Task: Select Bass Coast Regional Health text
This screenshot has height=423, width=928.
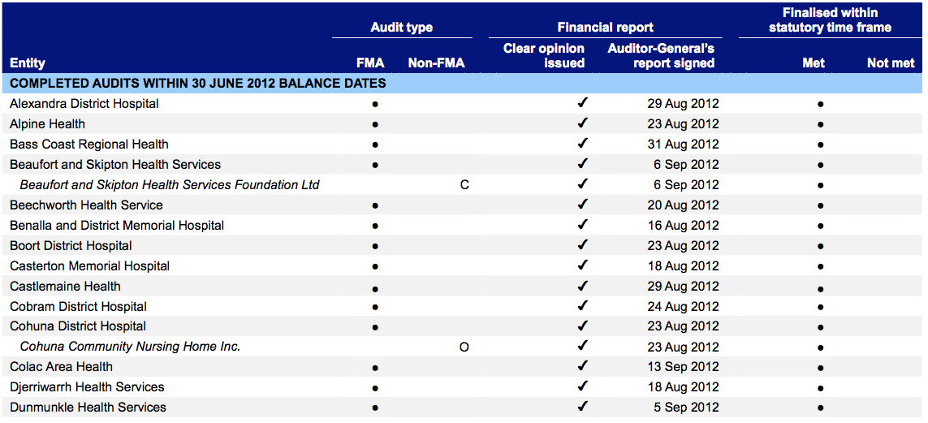Action: 88,145
